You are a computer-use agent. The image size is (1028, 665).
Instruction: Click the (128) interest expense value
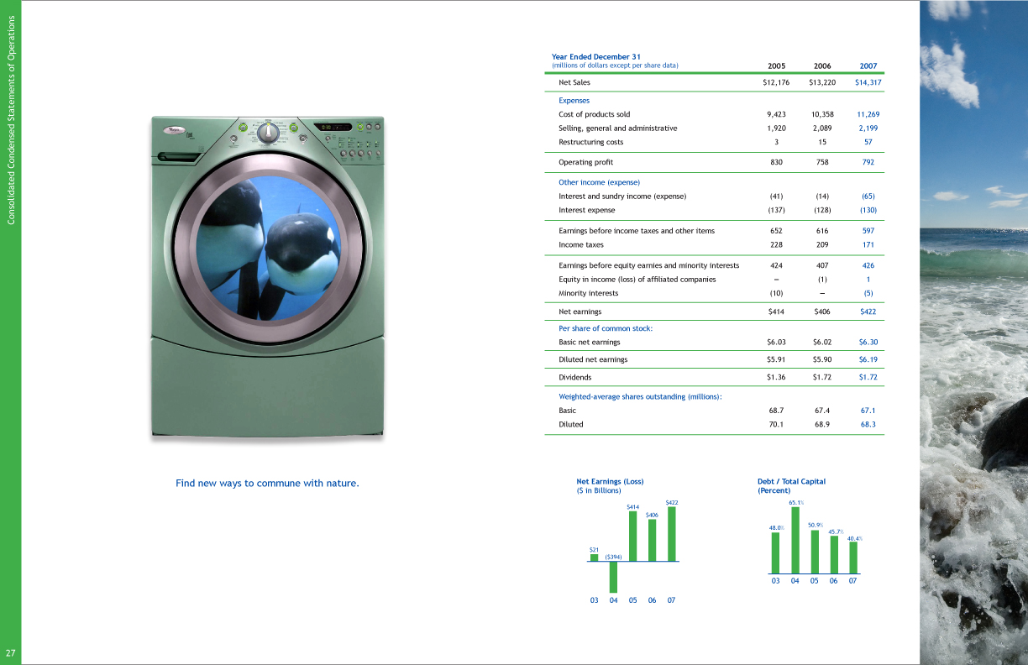point(822,210)
